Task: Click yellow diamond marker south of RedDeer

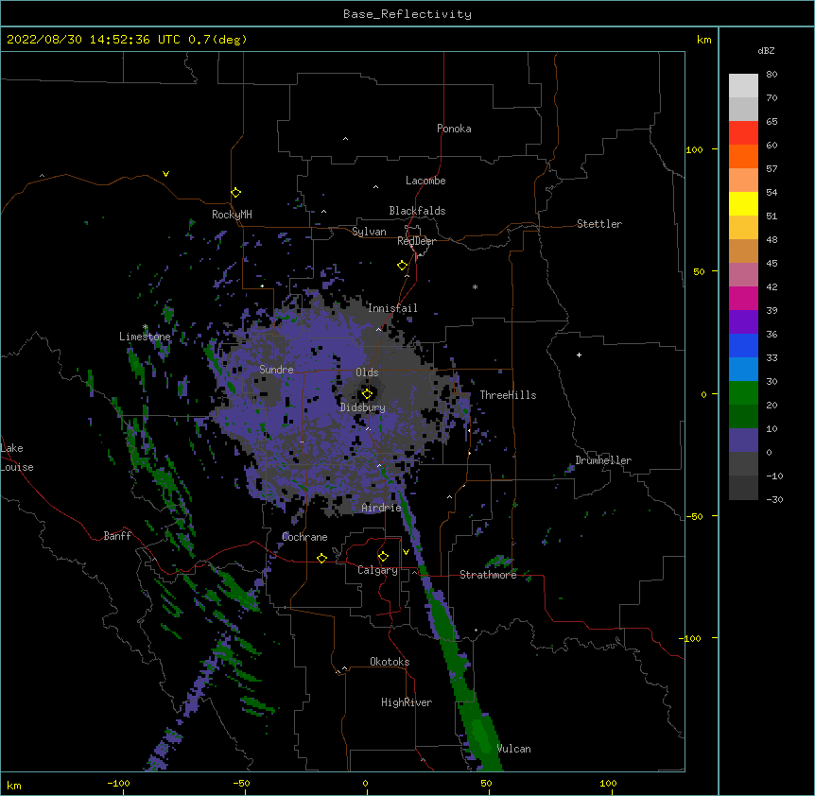Action: pyautogui.click(x=403, y=266)
